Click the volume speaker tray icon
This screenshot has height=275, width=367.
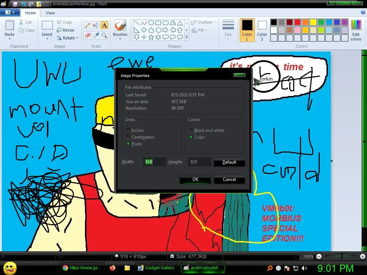304,268
